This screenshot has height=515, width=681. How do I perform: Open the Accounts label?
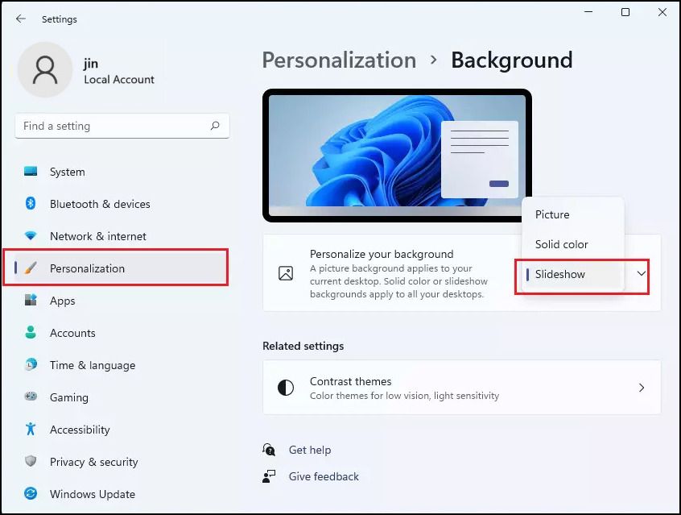coord(72,333)
